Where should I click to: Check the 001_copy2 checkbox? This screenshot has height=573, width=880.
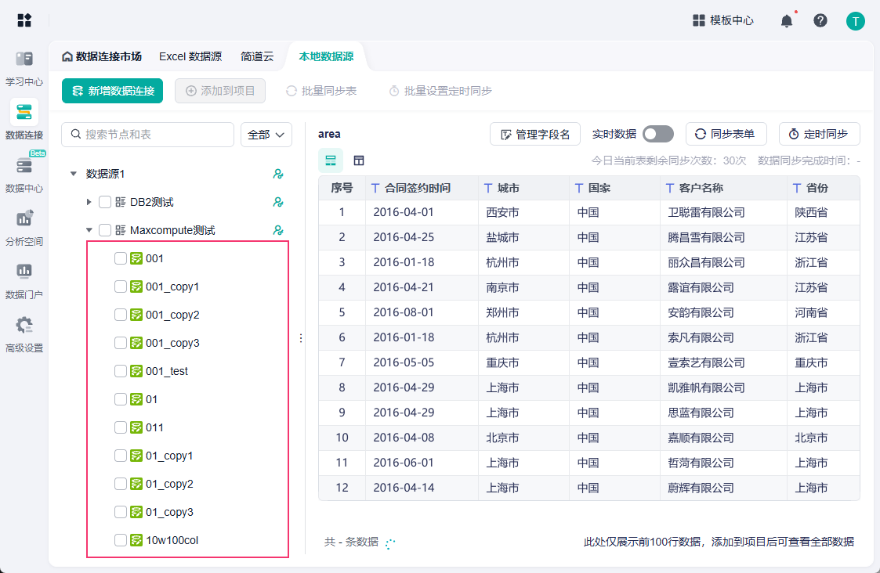(120, 315)
